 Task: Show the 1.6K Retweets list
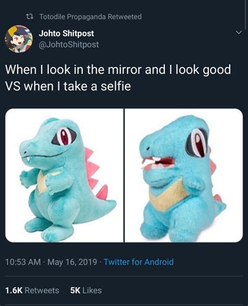pyautogui.click(x=32, y=290)
